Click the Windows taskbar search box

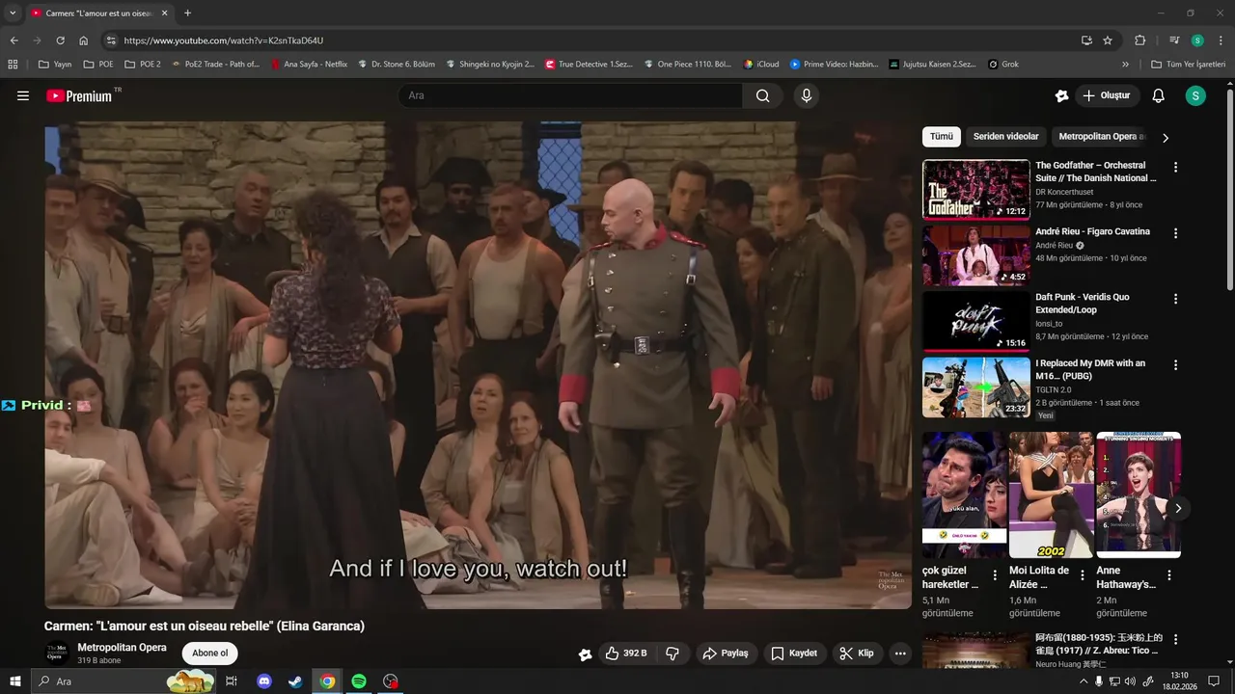point(123,681)
